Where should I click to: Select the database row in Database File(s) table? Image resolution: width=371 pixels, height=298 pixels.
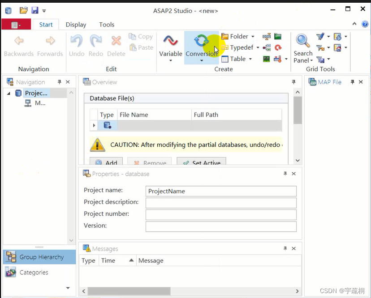[x=186, y=125]
